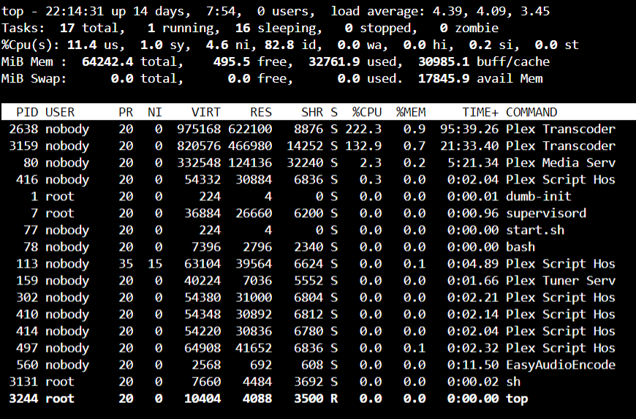Screen dimensions: 636x419
Task: Click the dumb-init command entry
Action: pyautogui.click(x=539, y=196)
